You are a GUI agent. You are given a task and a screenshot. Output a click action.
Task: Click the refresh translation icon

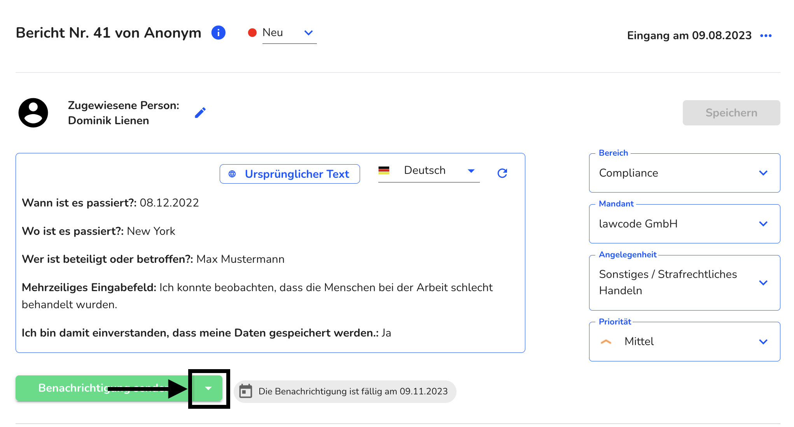(x=502, y=173)
